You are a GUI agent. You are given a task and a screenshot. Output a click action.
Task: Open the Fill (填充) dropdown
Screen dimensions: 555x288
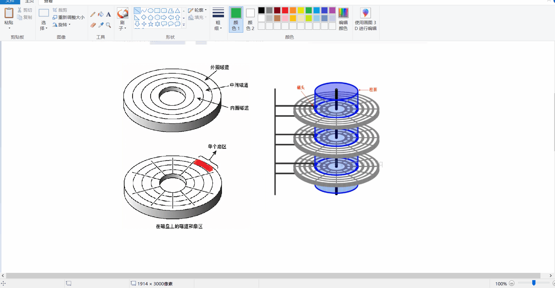[198, 17]
